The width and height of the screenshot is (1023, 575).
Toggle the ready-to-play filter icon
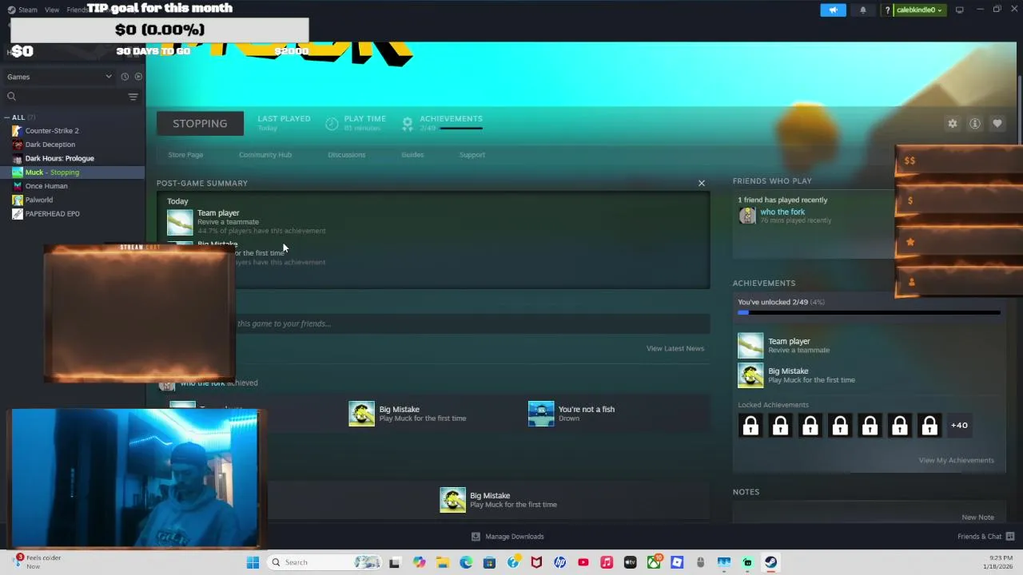click(x=138, y=77)
